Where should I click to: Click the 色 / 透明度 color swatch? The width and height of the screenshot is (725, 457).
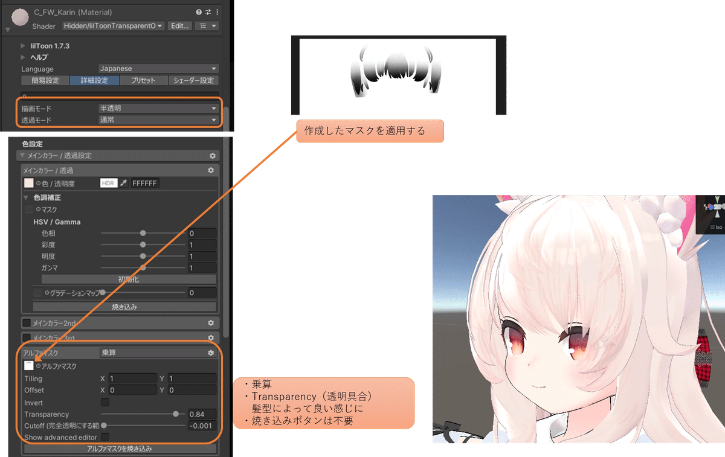point(28,184)
